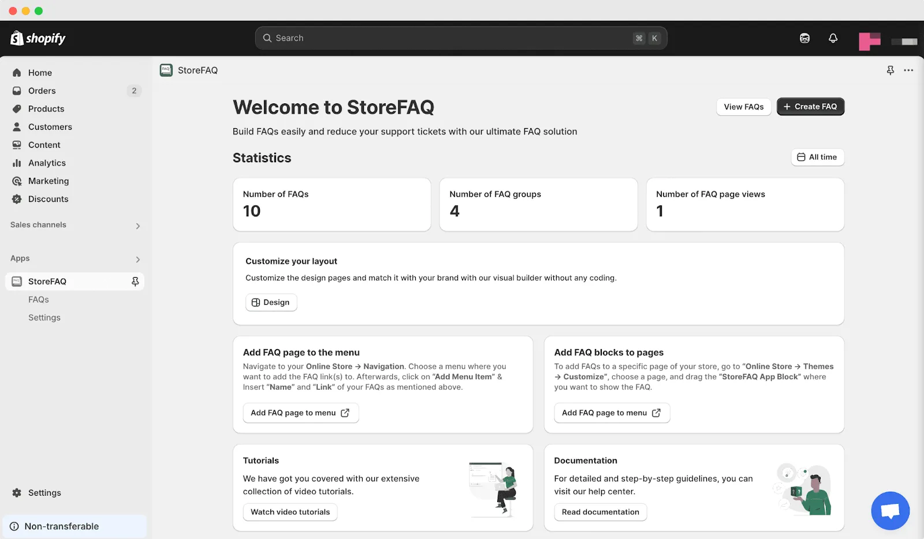Click the Number of FAQs card
Image resolution: width=924 pixels, height=539 pixels.
pyautogui.click(x=332, y=204)
